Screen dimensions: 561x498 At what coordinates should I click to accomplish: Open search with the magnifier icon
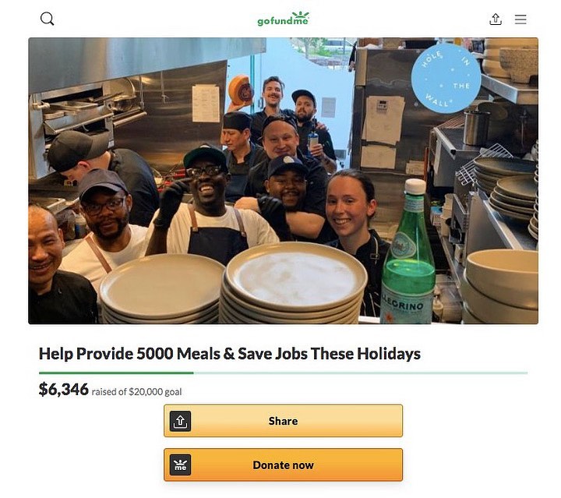(47, 19)
